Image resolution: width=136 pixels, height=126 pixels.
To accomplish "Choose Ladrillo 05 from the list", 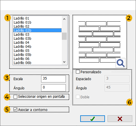I will pyautogui.click(x=37, y=50).
